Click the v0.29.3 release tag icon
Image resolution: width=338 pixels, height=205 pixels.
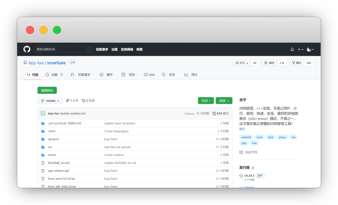tap(241, 176)
